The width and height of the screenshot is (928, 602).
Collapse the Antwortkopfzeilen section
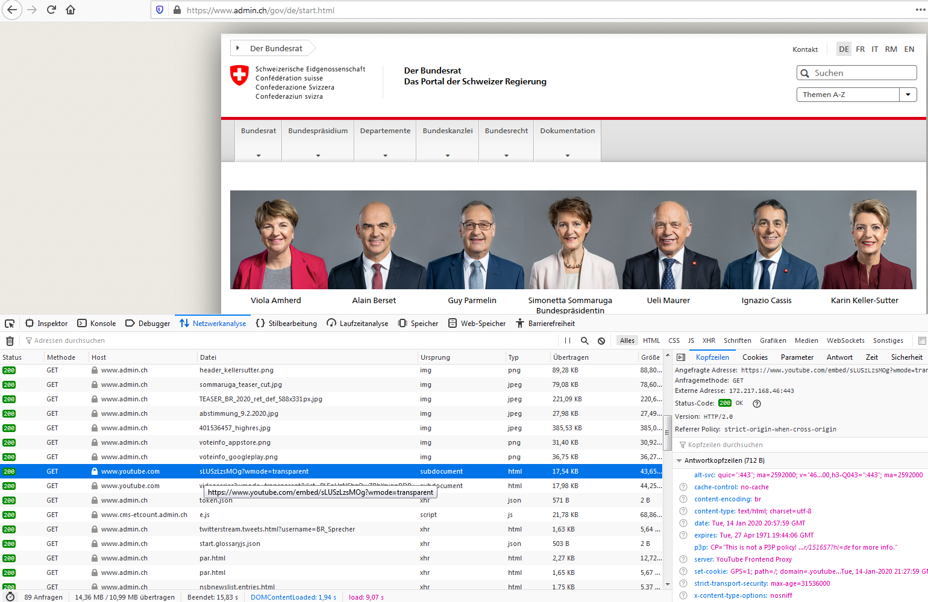679,460
